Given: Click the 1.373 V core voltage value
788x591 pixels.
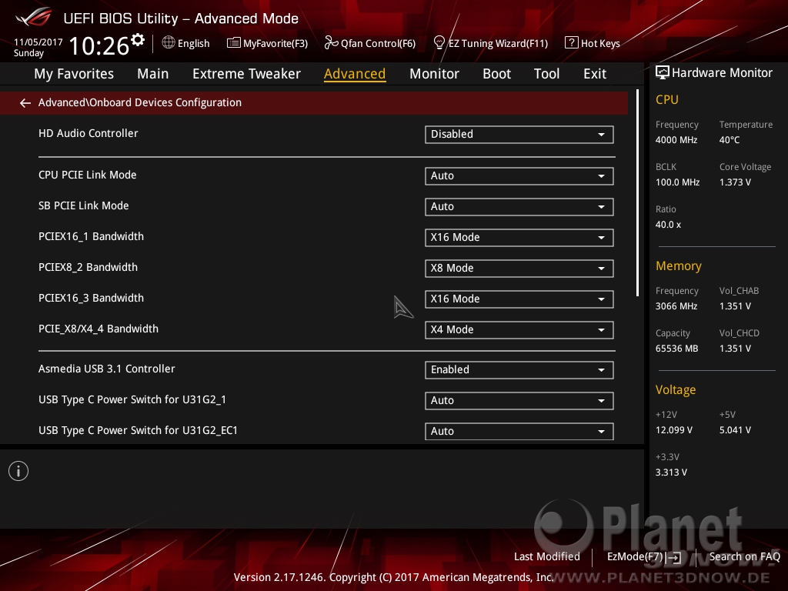Looking at the screenshot, I should [x=735, y=182].
